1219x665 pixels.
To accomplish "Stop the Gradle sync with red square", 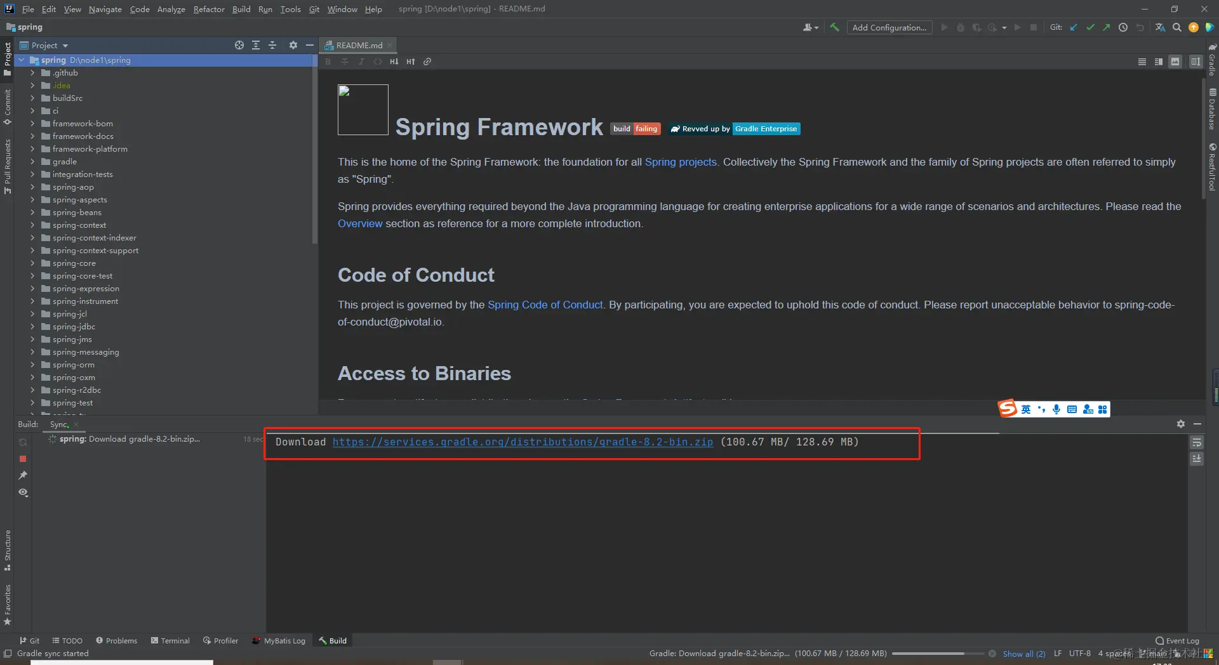I will [x=23, y=458].
